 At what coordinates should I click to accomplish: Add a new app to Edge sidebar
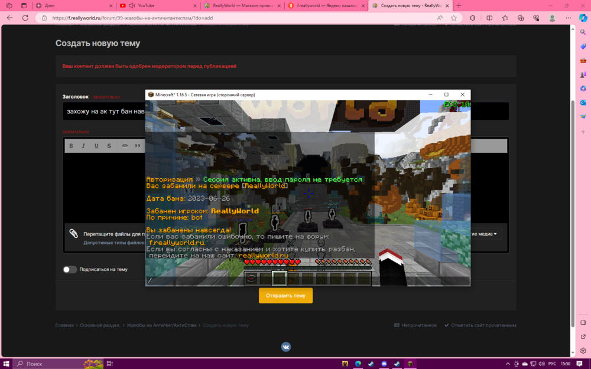pos(583,132)
